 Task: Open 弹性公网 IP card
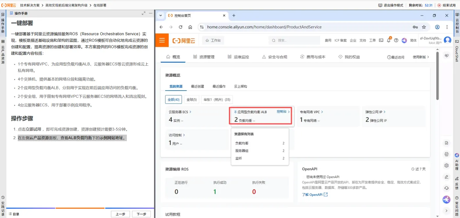[394, 116]
